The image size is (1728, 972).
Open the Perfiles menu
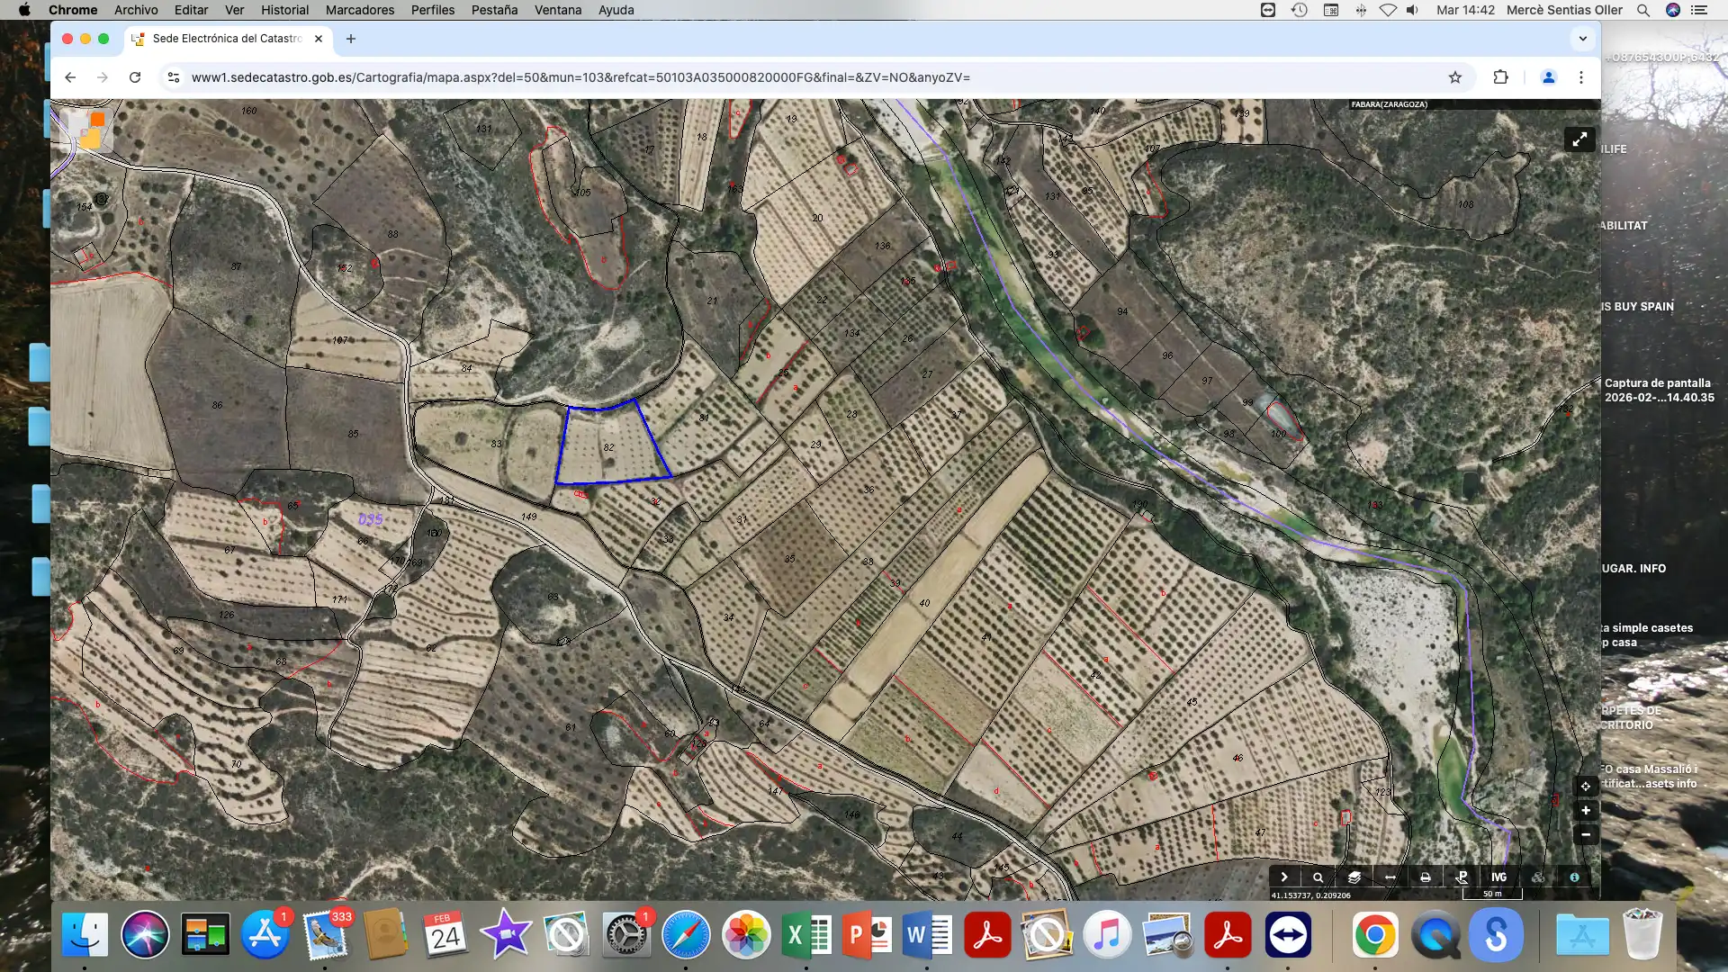(x=433, y=10)
